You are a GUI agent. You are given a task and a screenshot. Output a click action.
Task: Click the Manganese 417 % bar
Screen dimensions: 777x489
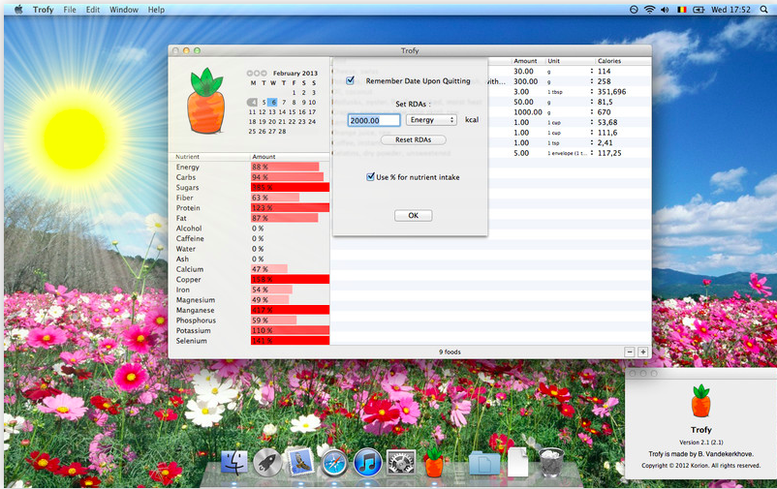[290, 310]
